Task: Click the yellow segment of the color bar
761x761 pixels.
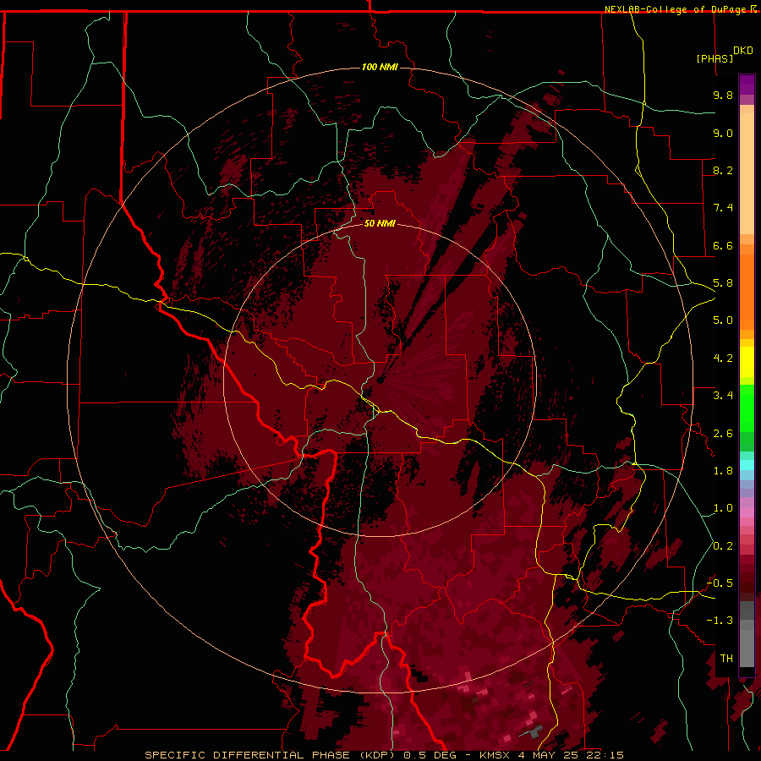Action: 747,362
